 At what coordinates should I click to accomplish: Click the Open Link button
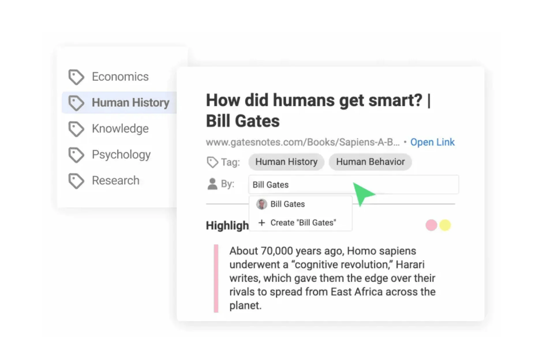[x=433, y=142]
